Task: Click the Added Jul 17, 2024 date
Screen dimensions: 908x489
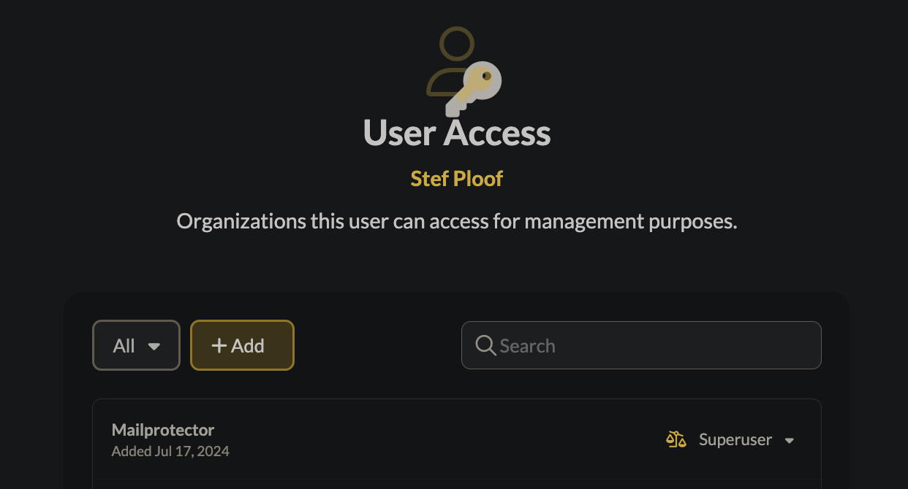Action: coord(170,452)
